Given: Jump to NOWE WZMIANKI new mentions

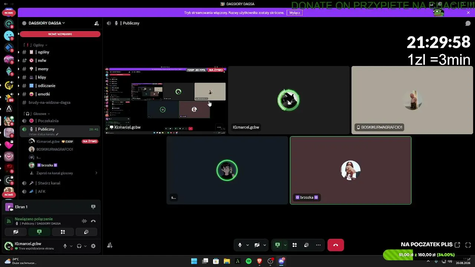Looking at the screenshot, I should click(60, 34).
